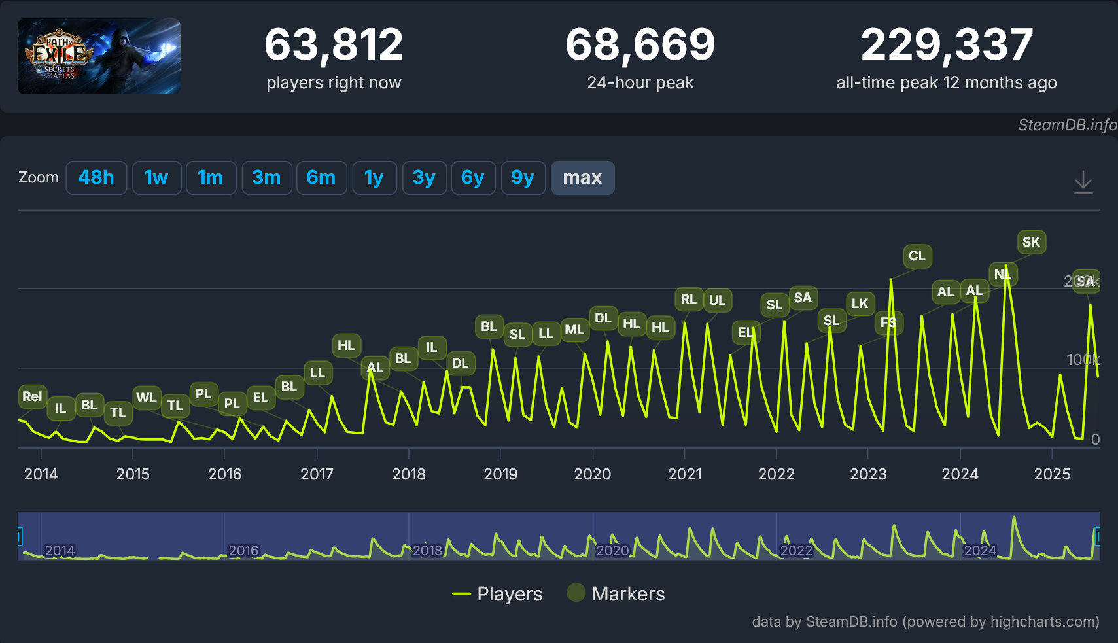
Task: Click the AL marker near 2017
Action: (x=375, y=368)
